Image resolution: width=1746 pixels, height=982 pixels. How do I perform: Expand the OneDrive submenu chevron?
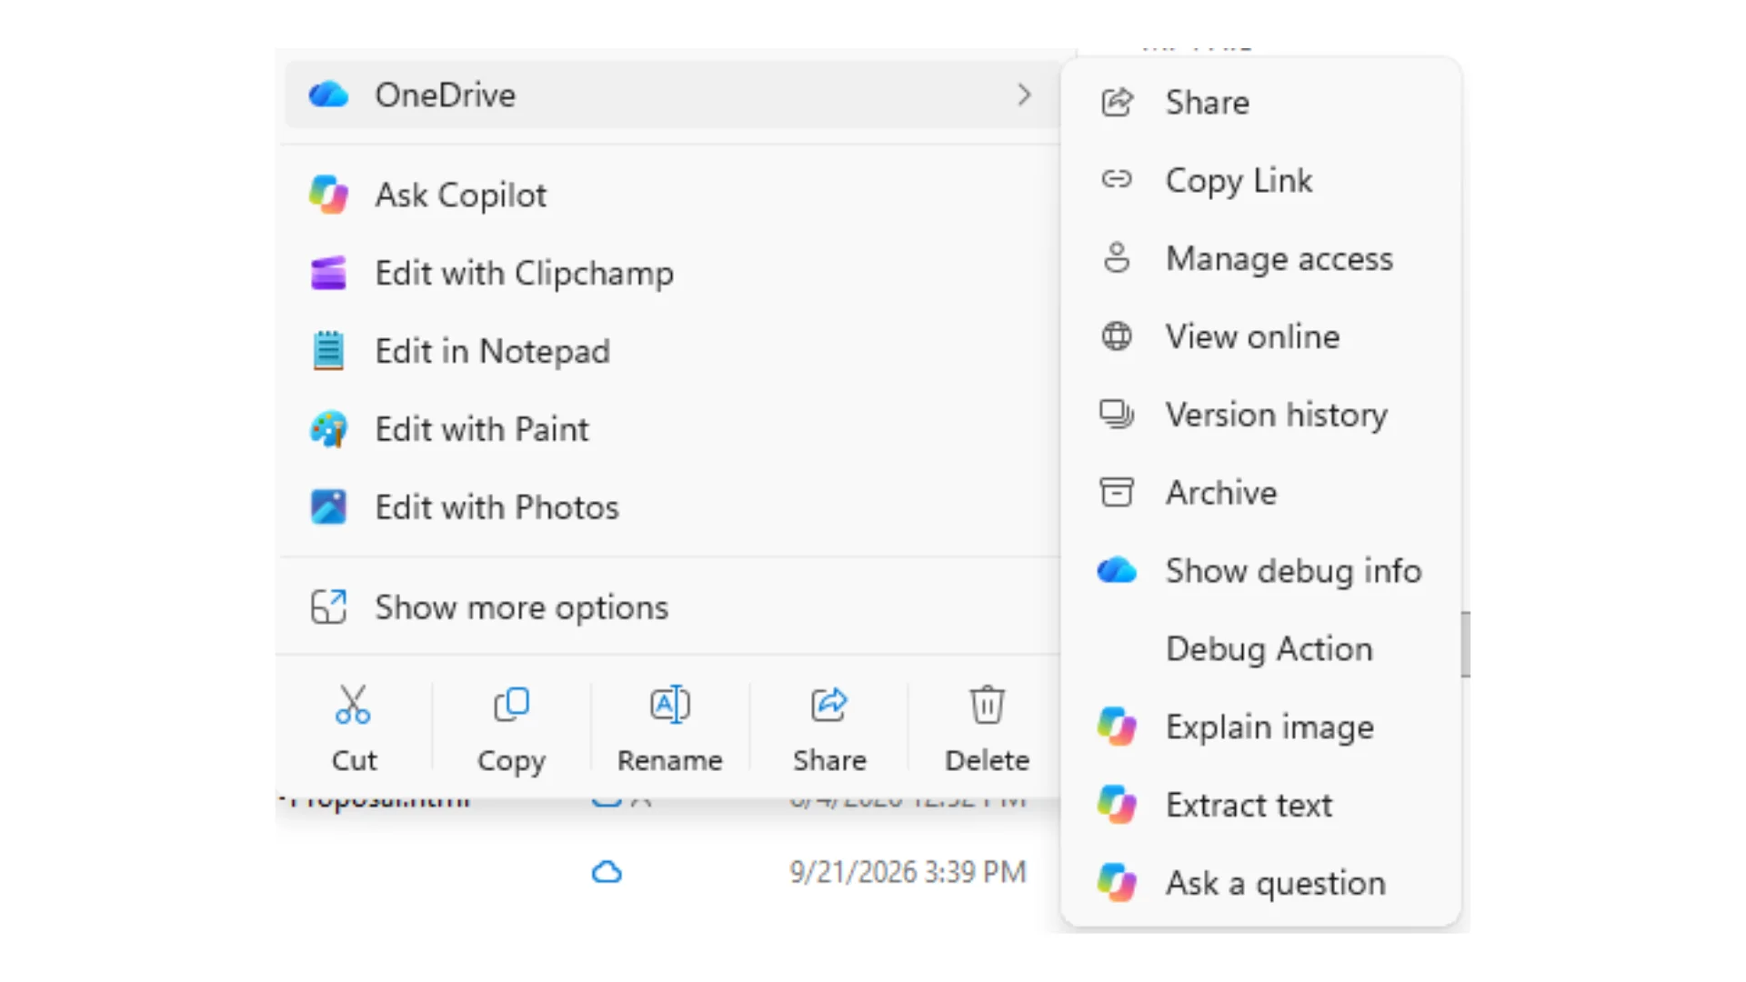[x=1024, y=95]
